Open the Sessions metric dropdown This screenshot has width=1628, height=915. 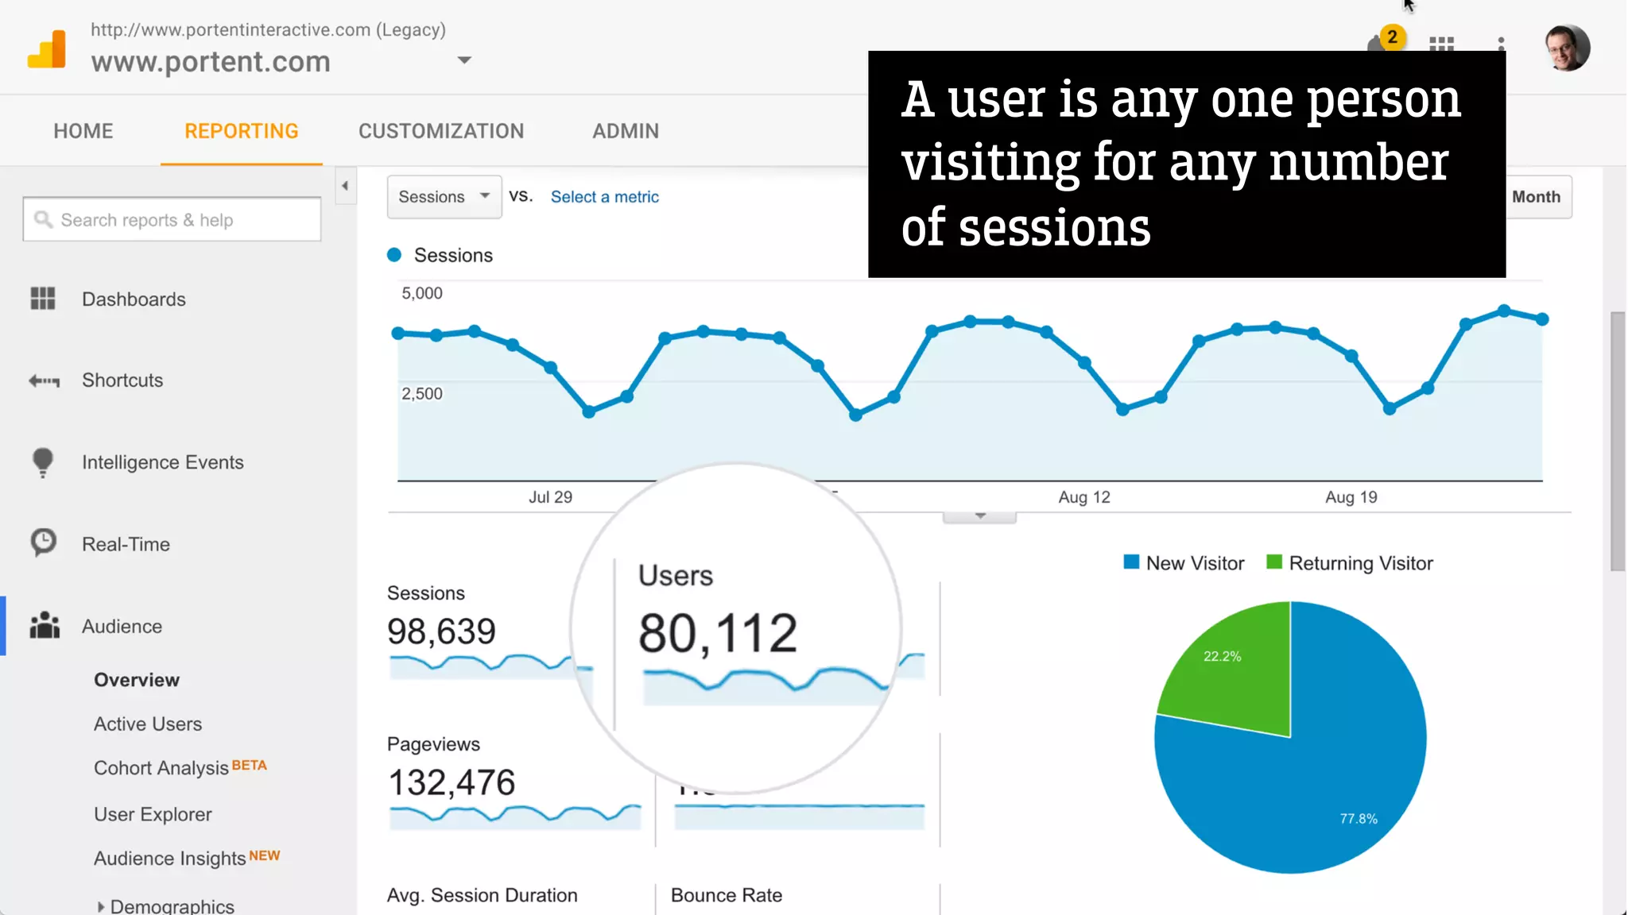coord(444,197)
